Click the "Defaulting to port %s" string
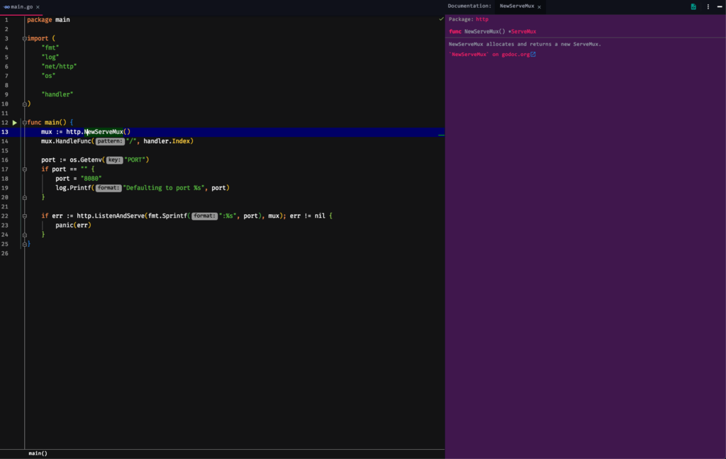 coord(164,188)
